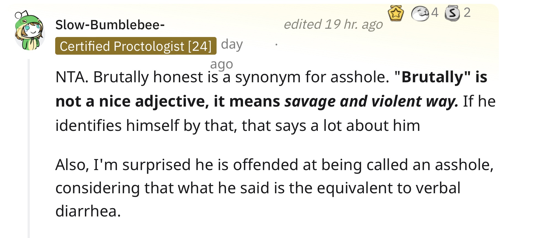Click the "edited 19 hr. ago" label
Image resolution: width=538 pixels, height=238 pixels.
pyautogui.click(x=333, y=25)
